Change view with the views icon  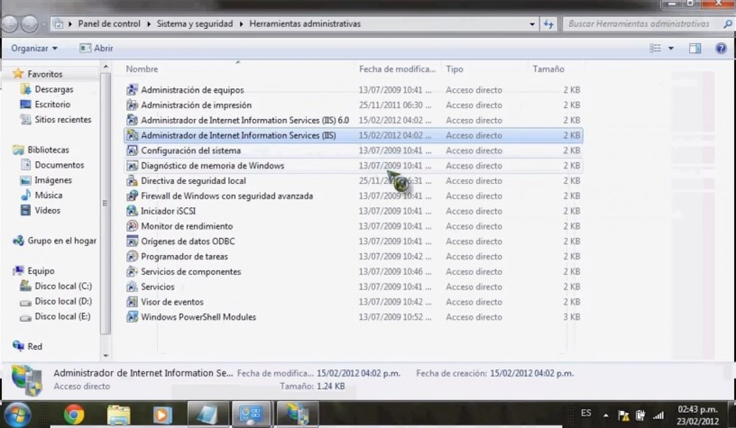[656, 48]
